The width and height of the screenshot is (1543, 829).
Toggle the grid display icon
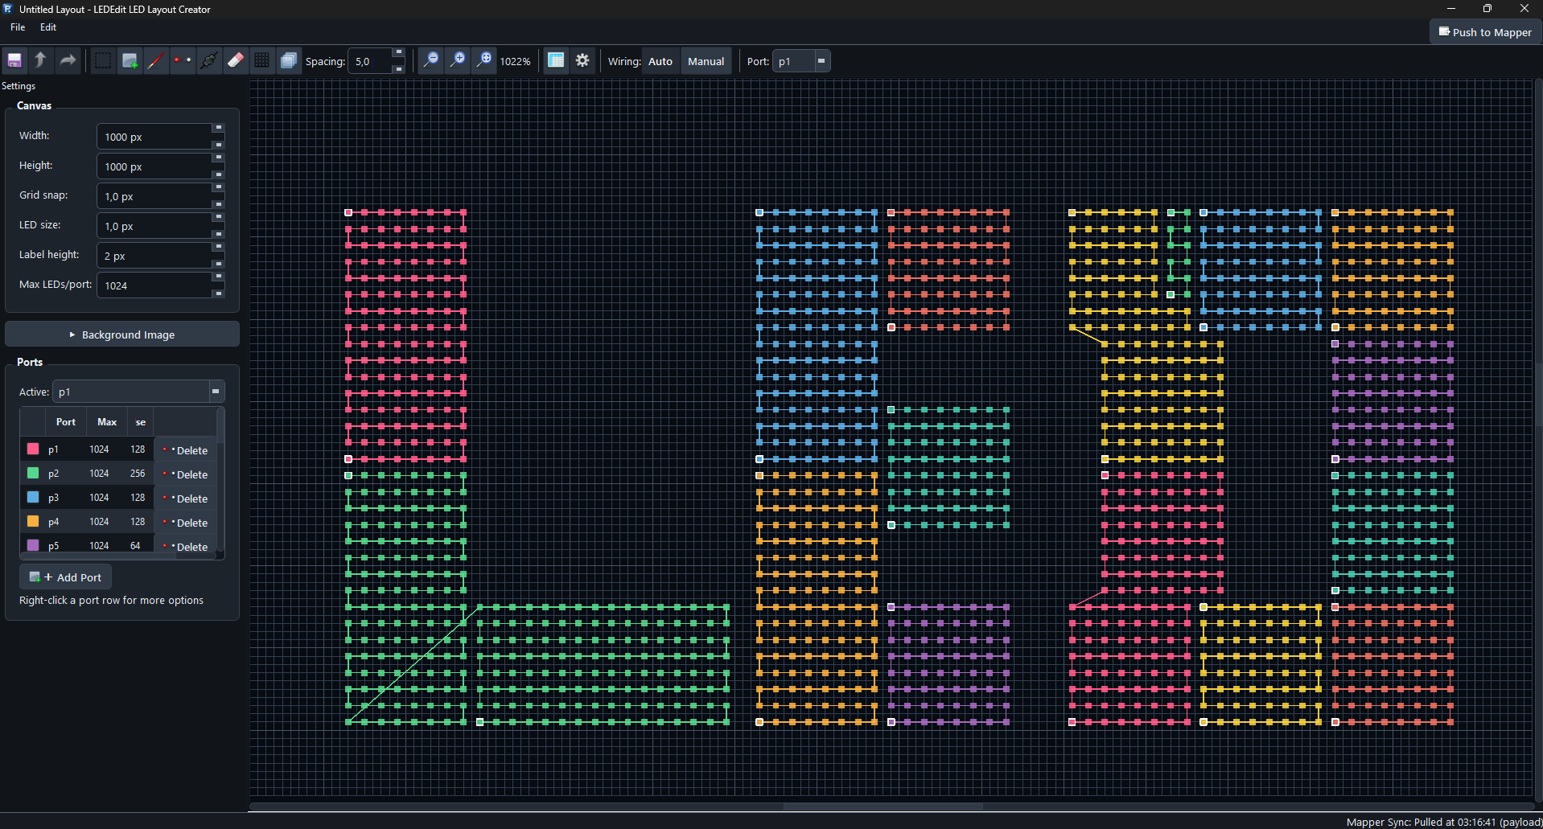coord(556,61)
